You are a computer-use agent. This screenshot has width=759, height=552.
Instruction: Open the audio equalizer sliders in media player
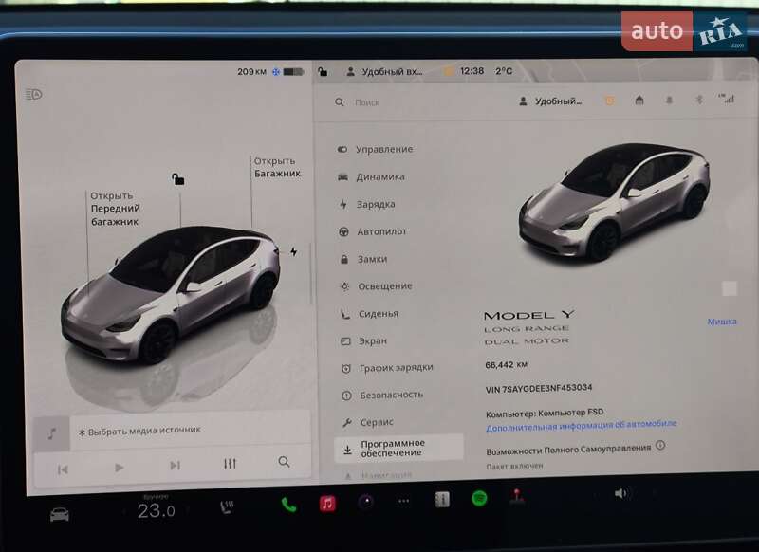point(228,464)
